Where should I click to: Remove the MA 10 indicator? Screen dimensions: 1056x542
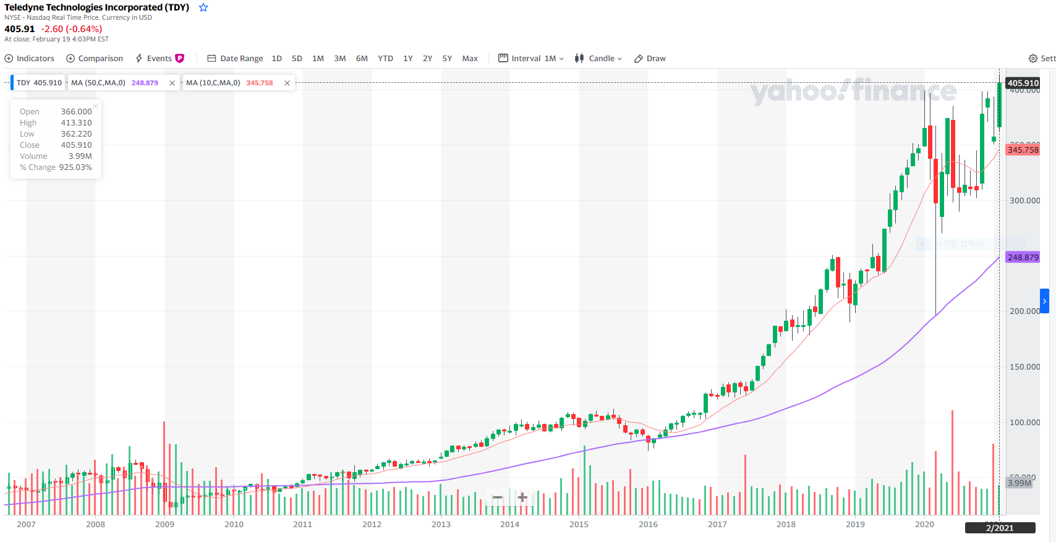point(287,83)
